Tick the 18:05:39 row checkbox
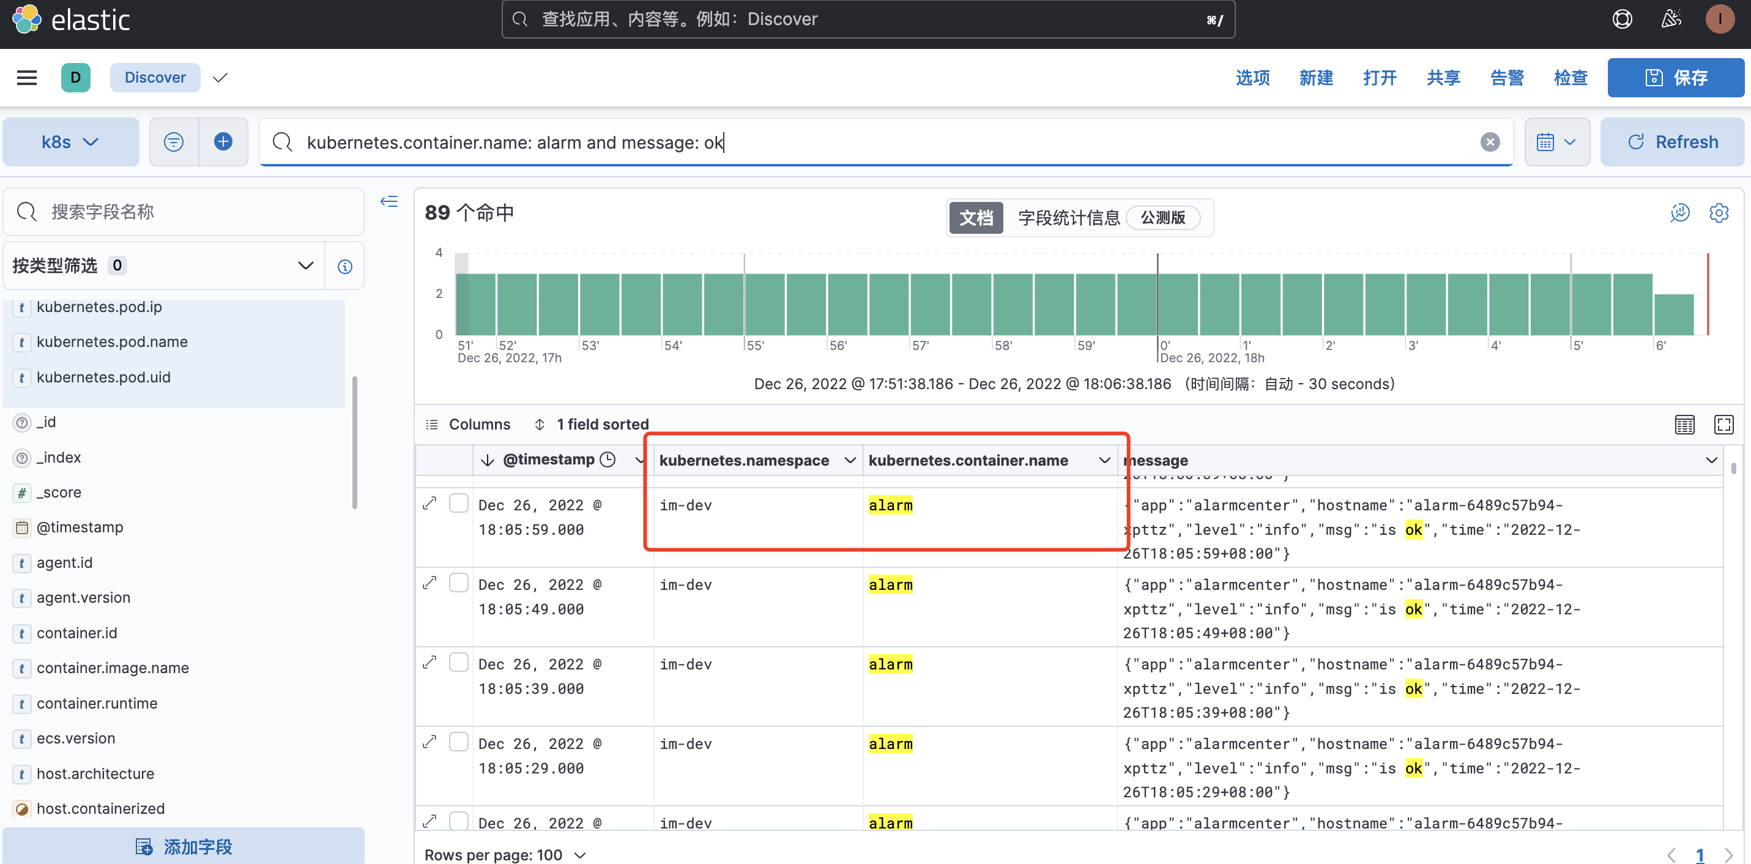 [459, 662]
